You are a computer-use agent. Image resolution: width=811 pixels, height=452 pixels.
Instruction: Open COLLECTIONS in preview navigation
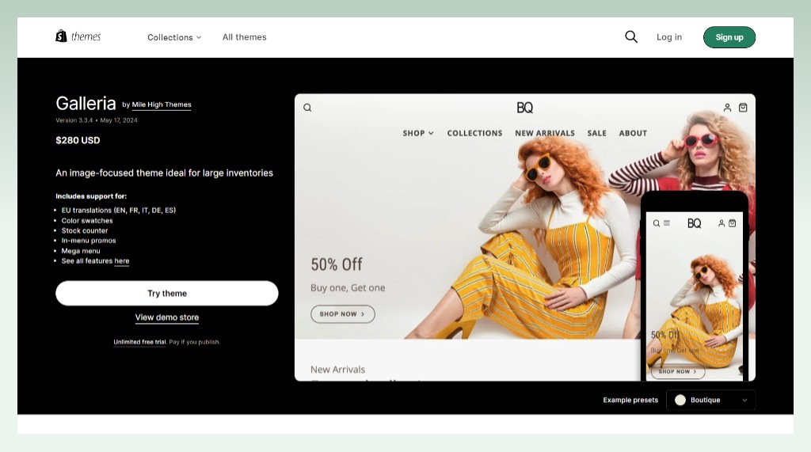474,133
